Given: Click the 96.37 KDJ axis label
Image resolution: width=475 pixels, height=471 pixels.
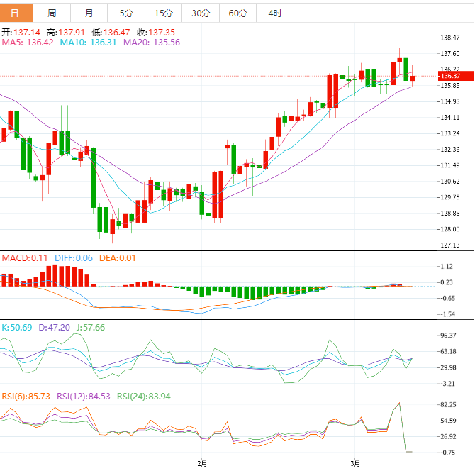Looking at the screenshot, I should click(448, 336).
